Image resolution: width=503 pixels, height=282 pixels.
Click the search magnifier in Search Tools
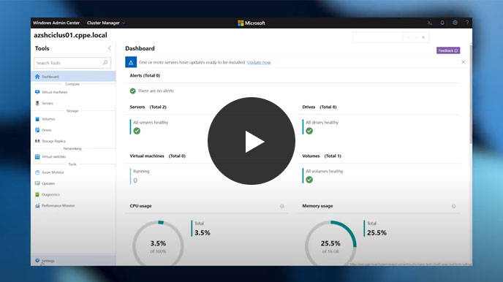(x=105, y=63)
